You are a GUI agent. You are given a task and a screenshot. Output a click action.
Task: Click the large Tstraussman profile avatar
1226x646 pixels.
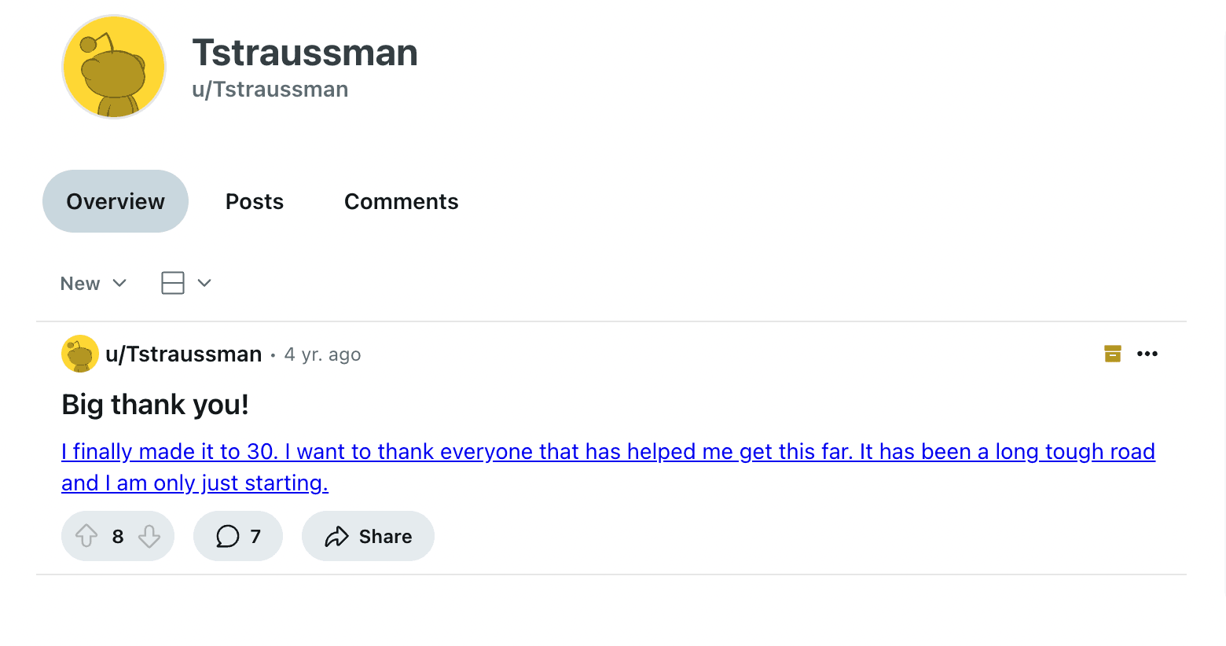(114, 67)
